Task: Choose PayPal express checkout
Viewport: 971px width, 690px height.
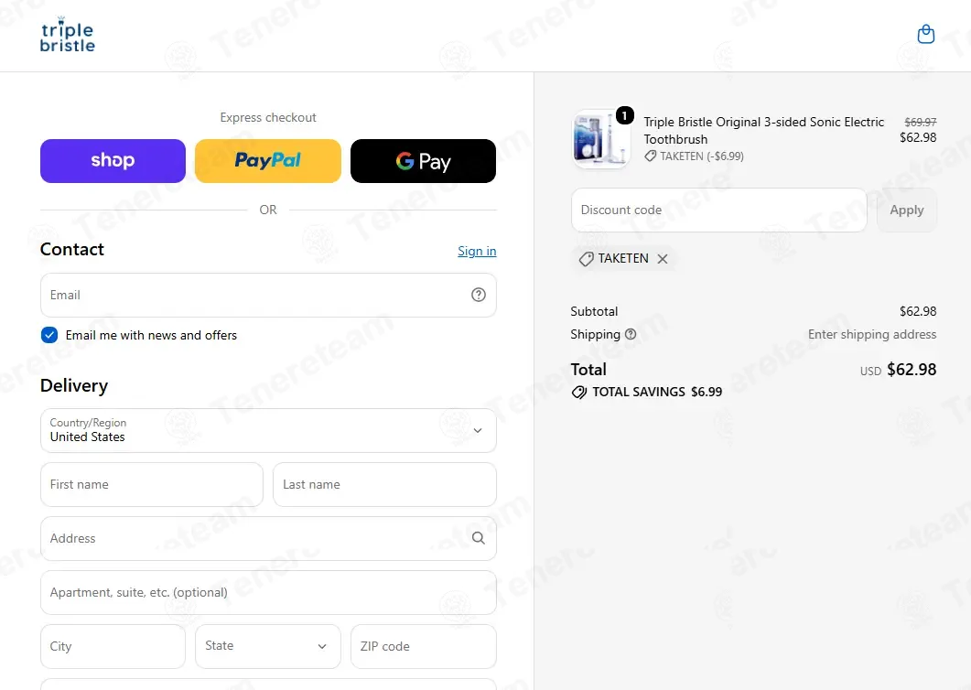Action: click(x=267, y=161)
